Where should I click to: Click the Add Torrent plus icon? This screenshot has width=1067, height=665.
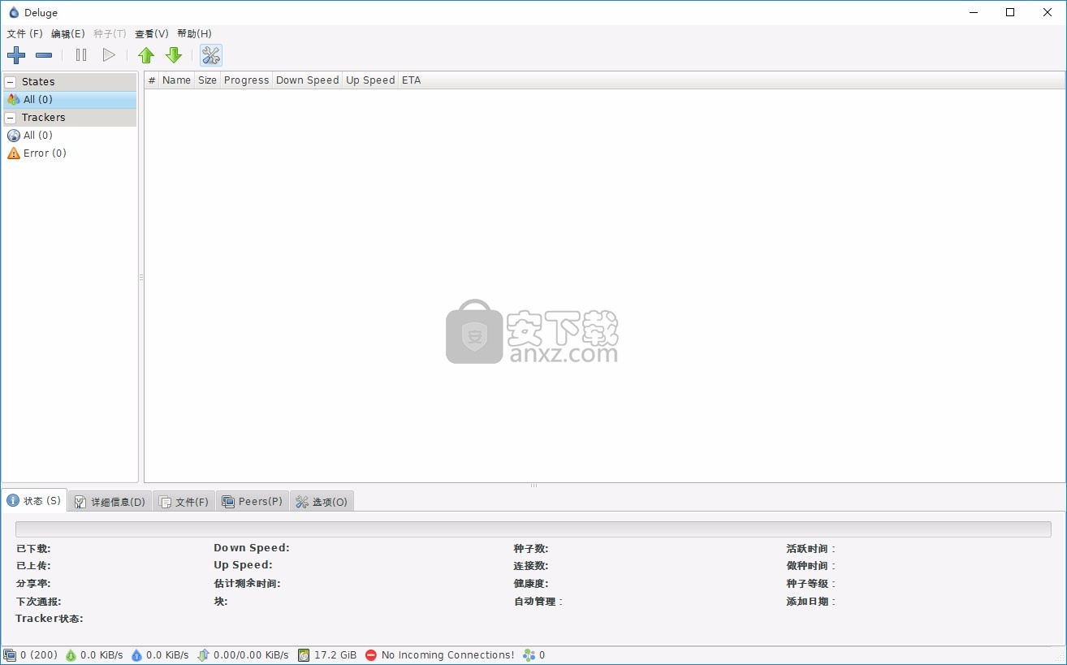click(16, 55)
